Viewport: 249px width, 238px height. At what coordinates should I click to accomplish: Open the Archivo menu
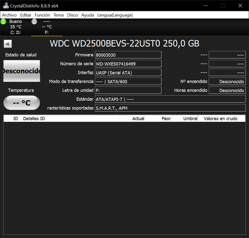pyautogui.click(x=9, y=15)
